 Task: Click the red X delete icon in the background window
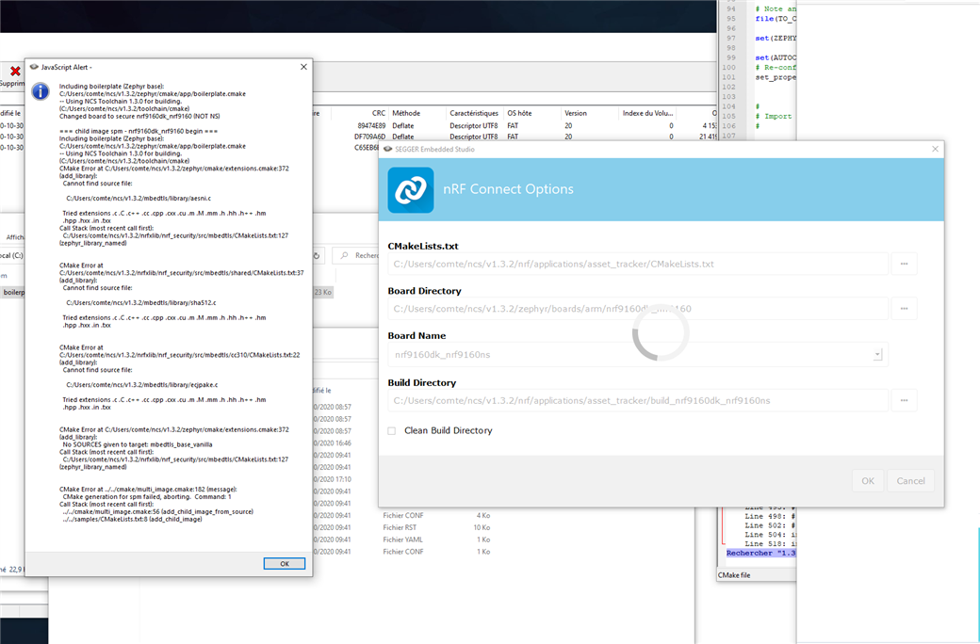click(15, 72)
